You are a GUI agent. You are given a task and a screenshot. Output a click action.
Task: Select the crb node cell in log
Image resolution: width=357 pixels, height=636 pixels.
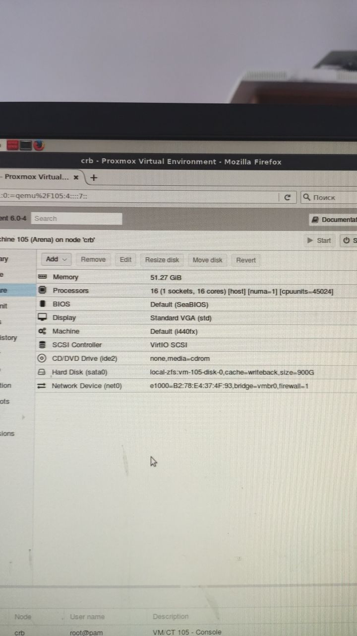pos(20,633)
